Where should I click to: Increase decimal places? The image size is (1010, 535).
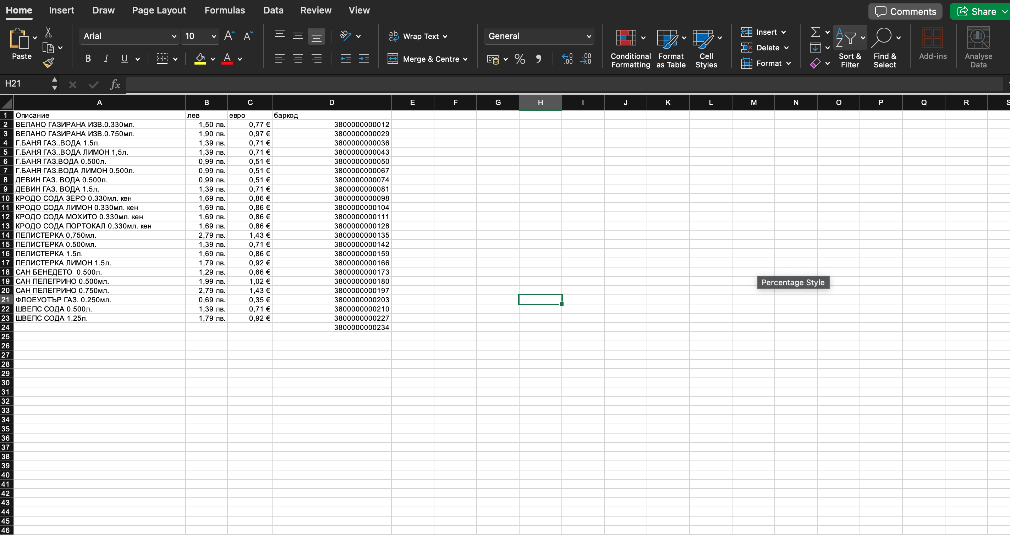tap(567, 59)
